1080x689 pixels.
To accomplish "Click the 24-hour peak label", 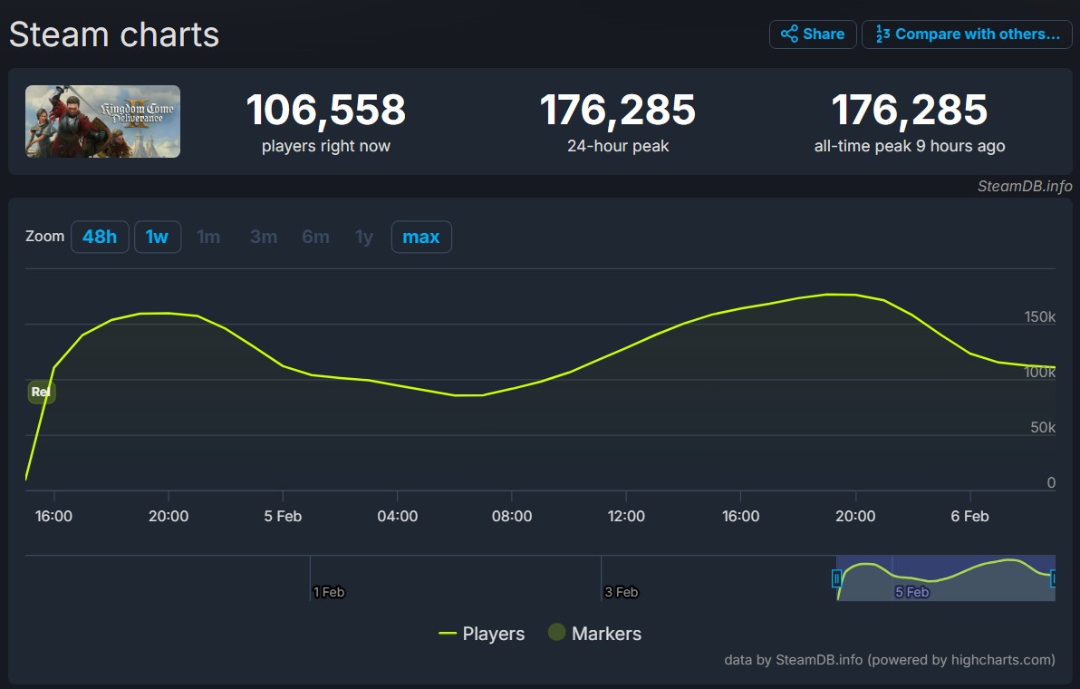I will tap(618, 146).
